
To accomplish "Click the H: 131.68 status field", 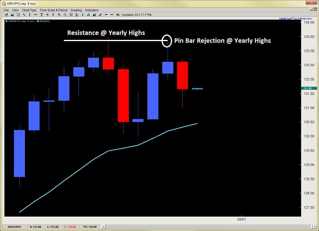I will tap(35, 227).
